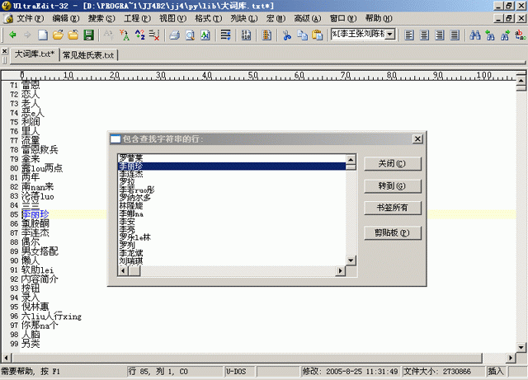Open the 文件 menu
Viewport: 528px width, 380px height.
pos(31,18)
